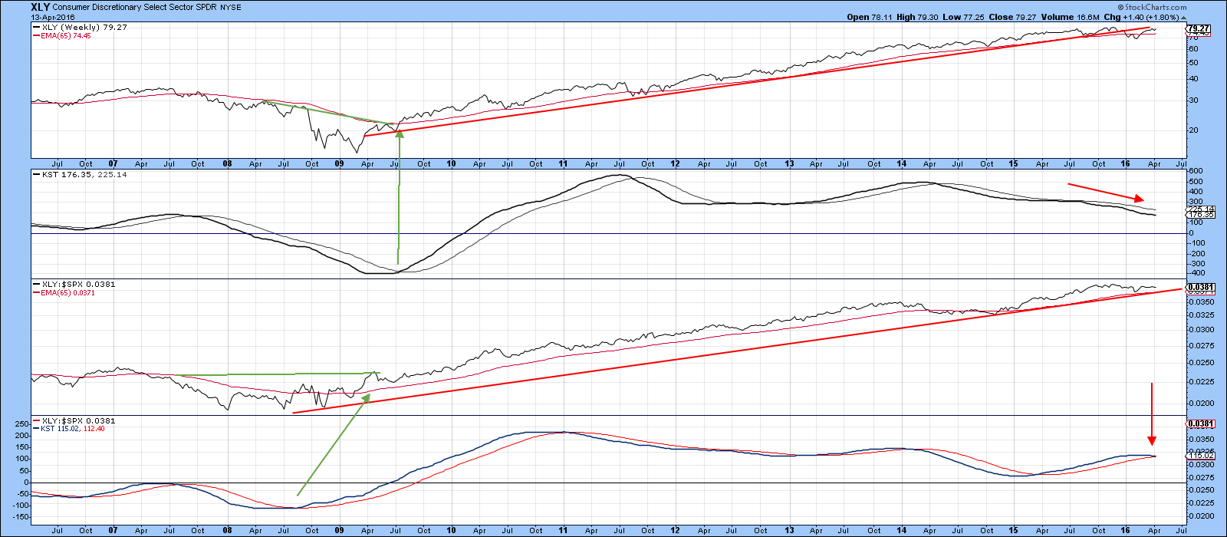Click the 150 label on bottom panel left axis
Screen dimensions: 1227x537
pos(22,447)
